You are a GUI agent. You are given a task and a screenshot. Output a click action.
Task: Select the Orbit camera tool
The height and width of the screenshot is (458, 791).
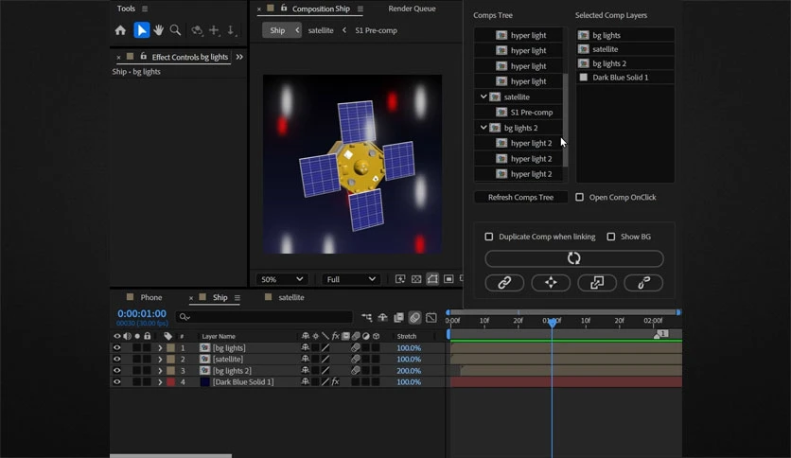coord(197,31)
